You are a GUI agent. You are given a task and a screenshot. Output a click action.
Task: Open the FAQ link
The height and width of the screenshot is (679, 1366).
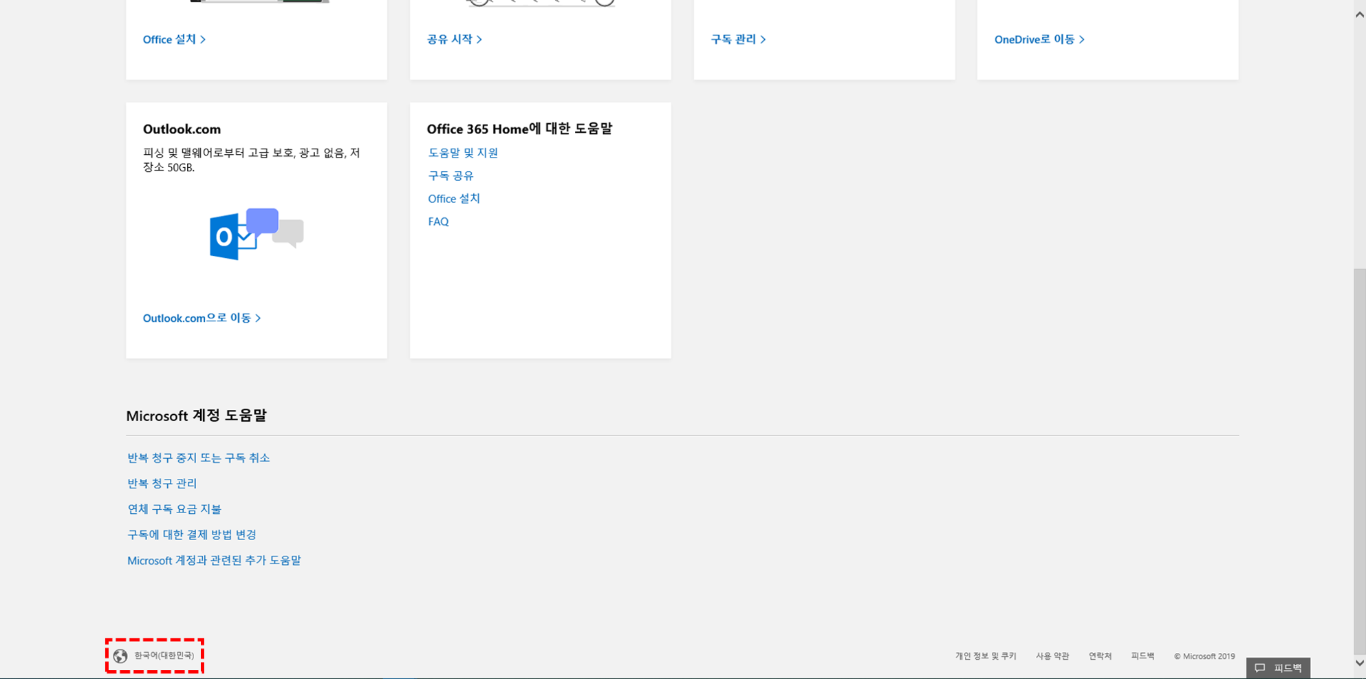[x=438, y=222]
